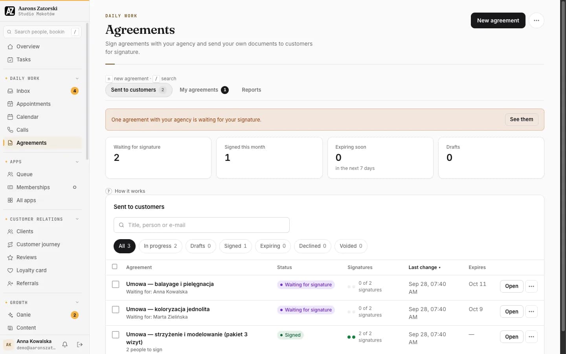The image size is (566, 354).
Task: Tick checkbox for Umowa — strzyżenie i modelowanie
Action: [116, 335]
